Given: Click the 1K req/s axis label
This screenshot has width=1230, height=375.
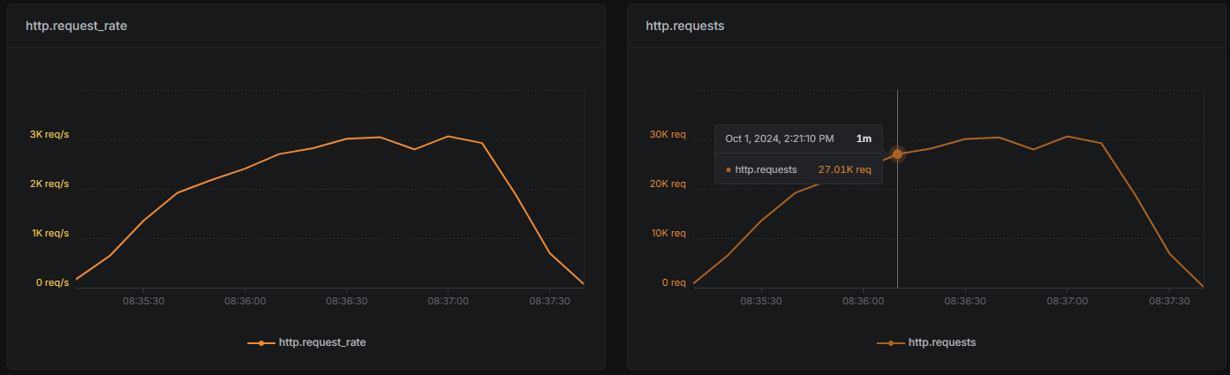Looking at the screenshot, I should (49, 234).
